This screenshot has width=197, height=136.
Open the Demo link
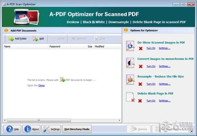41,86
